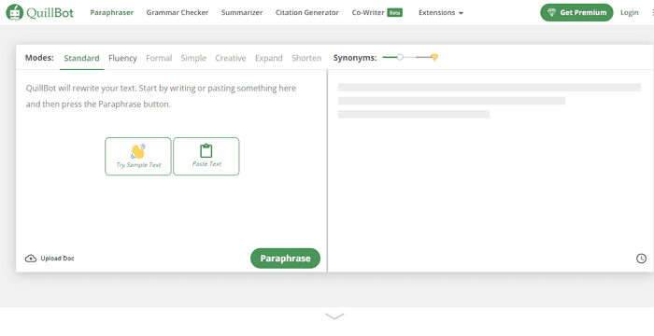Click the QuillBot robot logo icon

pyautogui.click(x=15, y=12)
